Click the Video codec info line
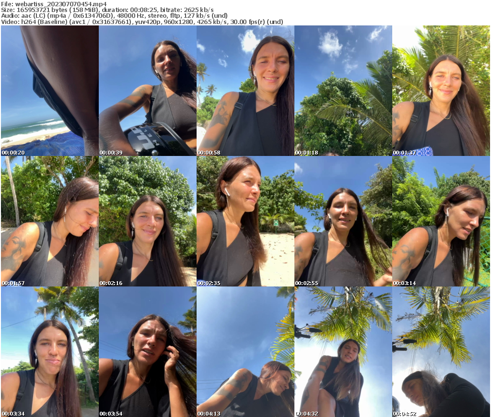The height and width of the screenshot is (417, 491). point(142,21)
